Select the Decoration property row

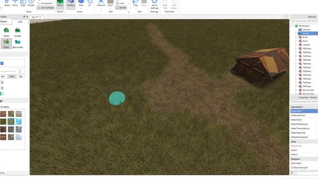tap(304, 111)
